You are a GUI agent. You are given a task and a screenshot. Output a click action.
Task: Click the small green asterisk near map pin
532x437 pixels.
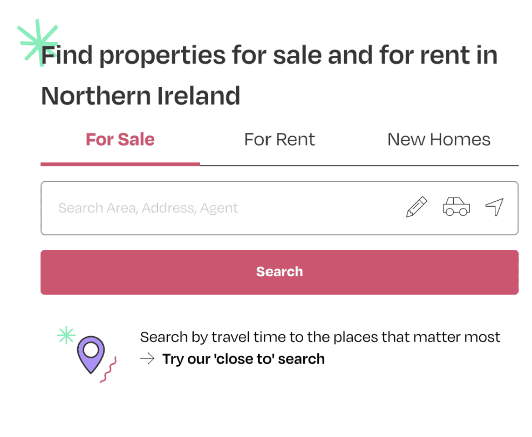[x=66, y=335]
